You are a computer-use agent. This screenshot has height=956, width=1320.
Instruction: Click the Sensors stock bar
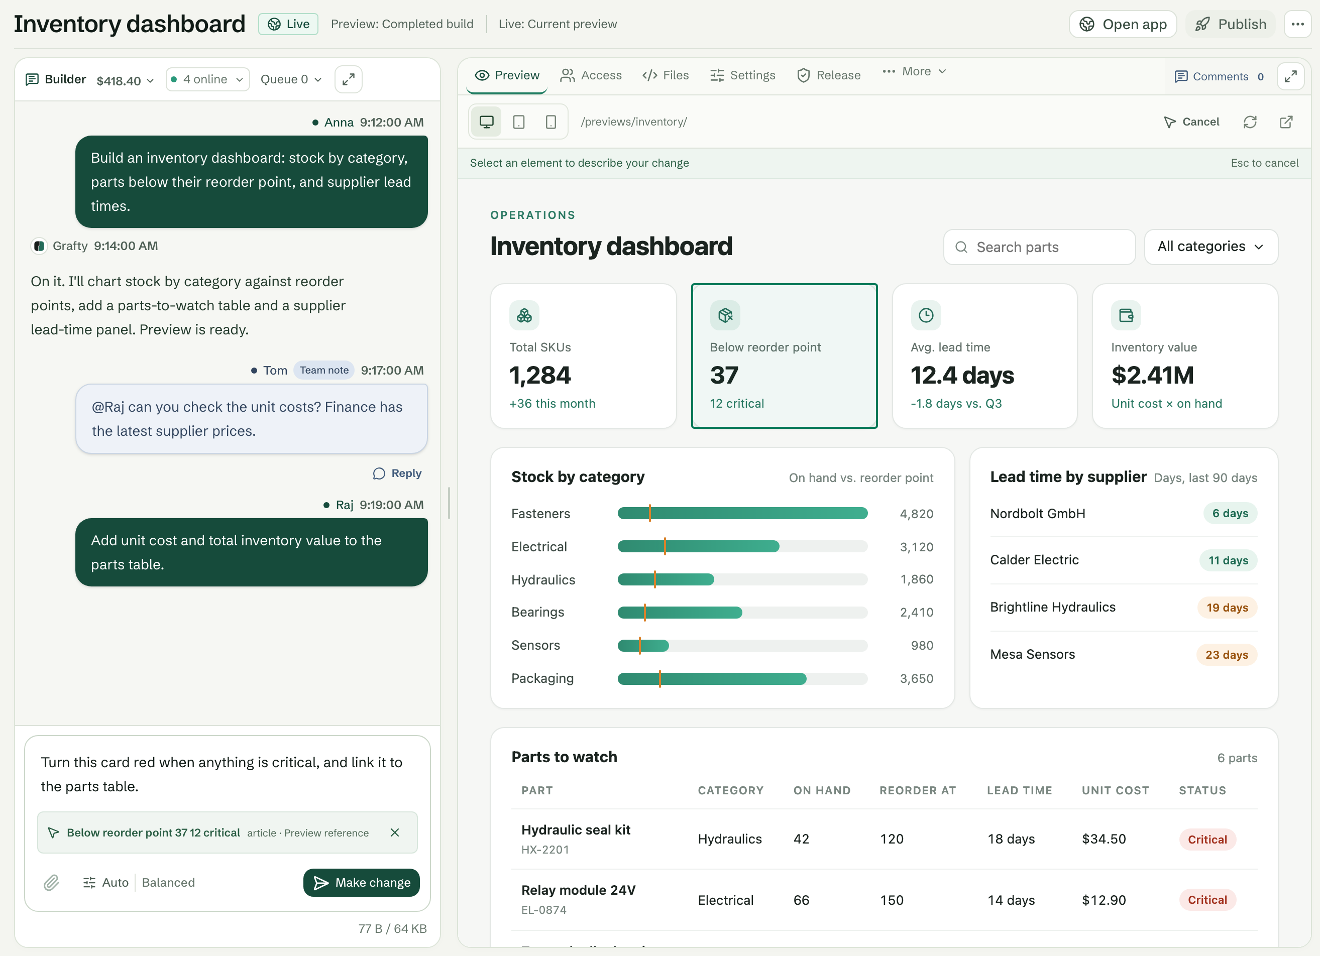pos(742,645)
